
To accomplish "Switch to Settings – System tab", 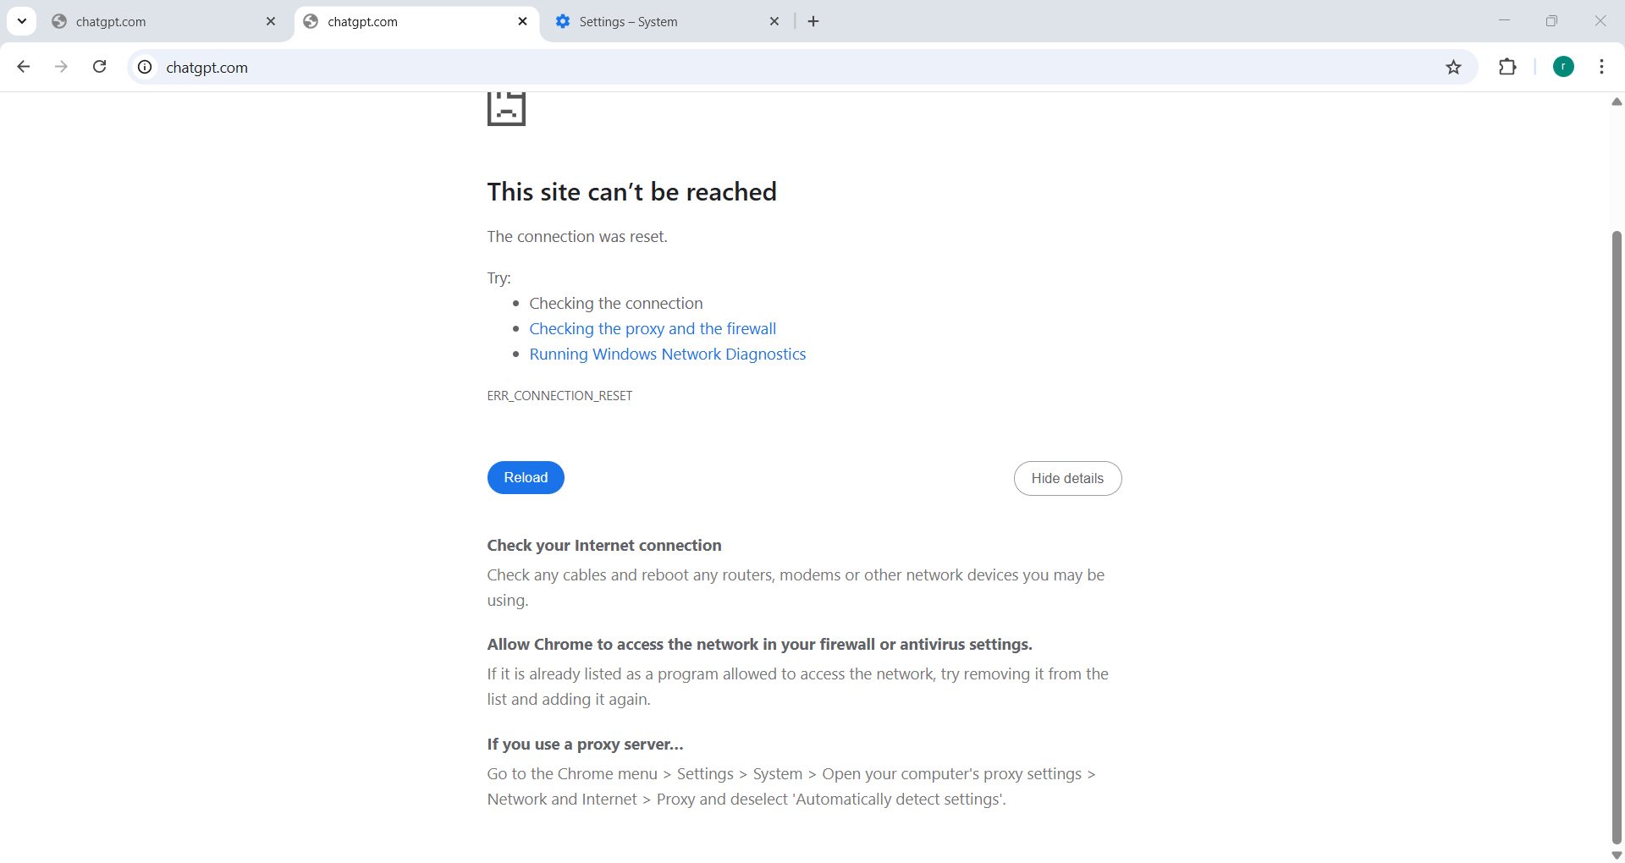I will pos(643,21).
